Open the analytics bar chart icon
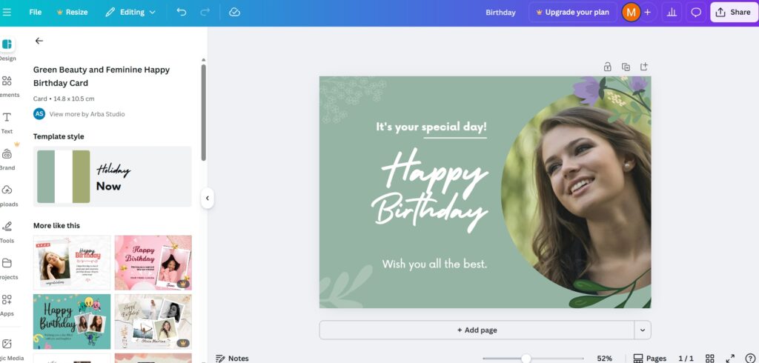This screenshot has height=363, width=759. (x=673, y=13)
